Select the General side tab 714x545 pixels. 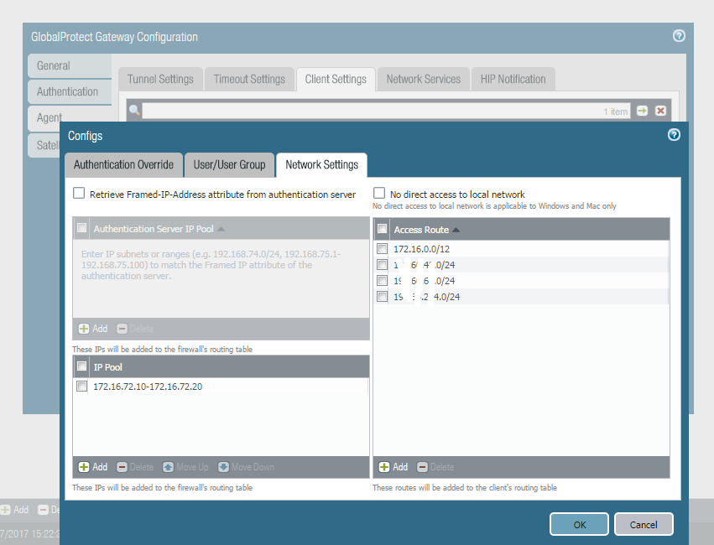69,66
